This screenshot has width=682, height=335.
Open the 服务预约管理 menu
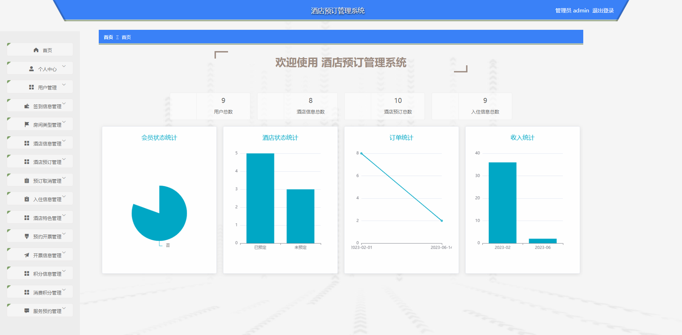click(x=40, y=310)
